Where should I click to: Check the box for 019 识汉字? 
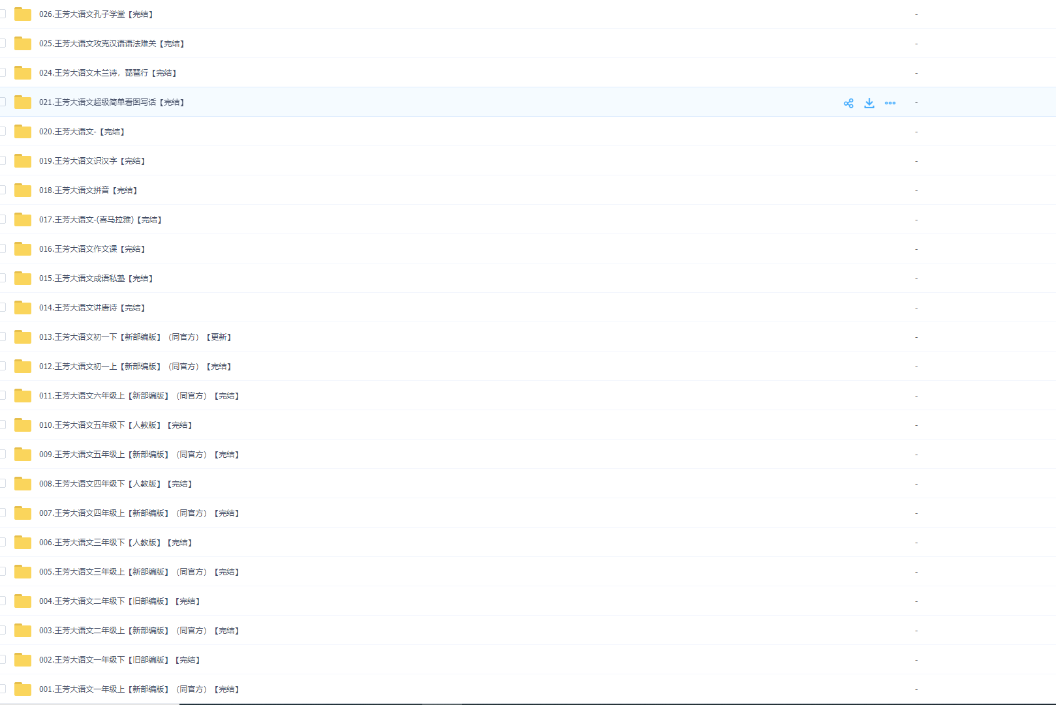2,160
